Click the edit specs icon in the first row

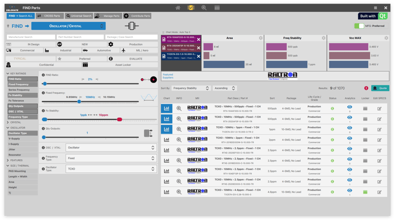click(379, 108)
